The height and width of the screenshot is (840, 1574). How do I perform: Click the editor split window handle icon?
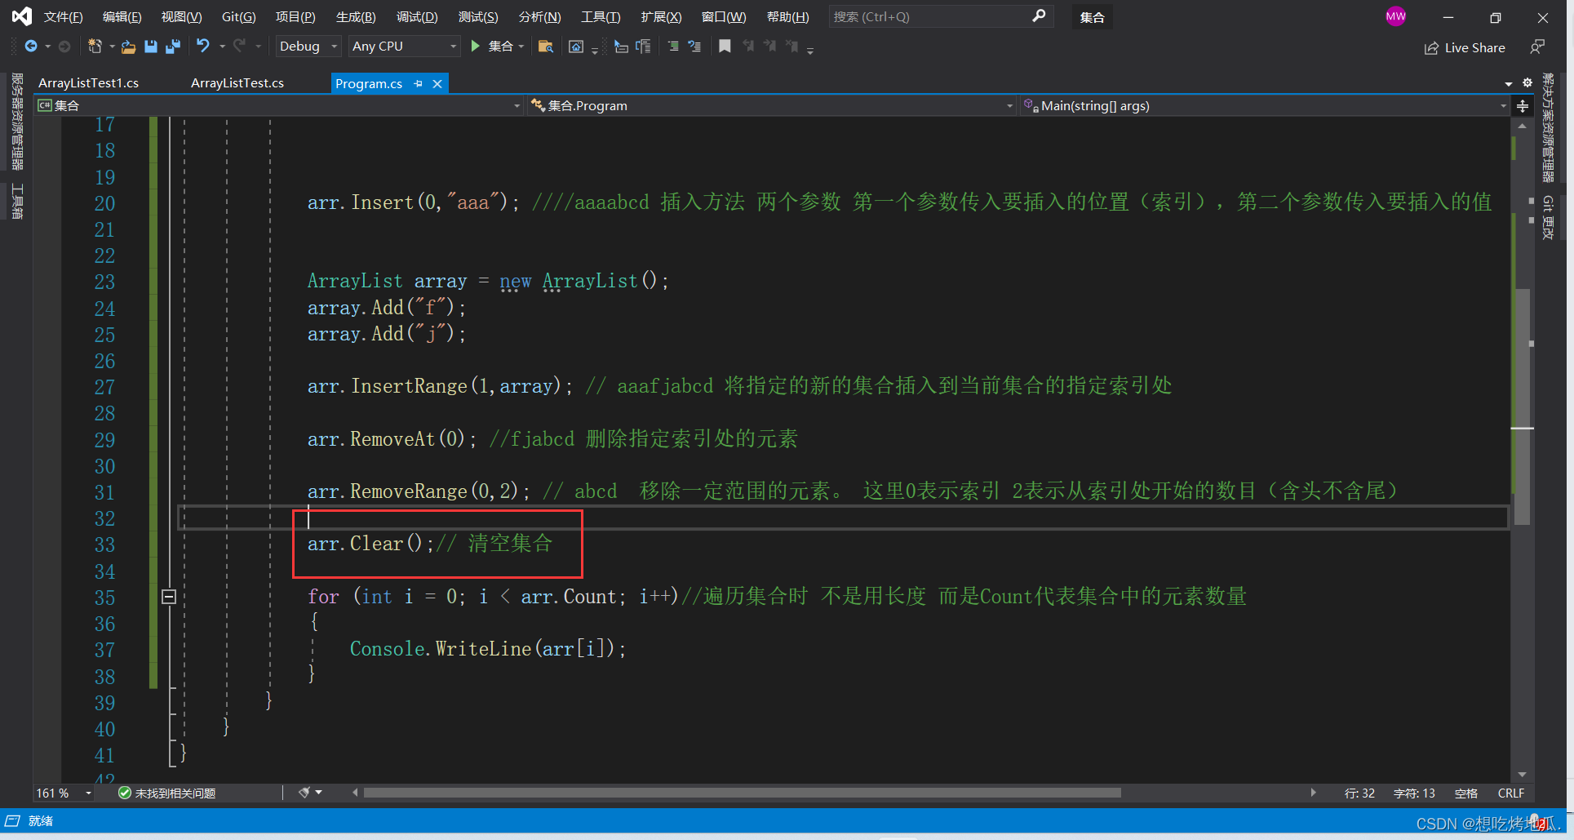[x=1523, y=106]
